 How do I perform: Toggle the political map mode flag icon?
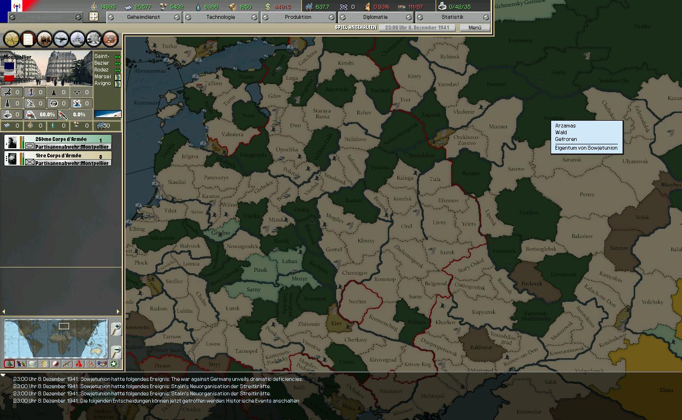(21, 364)
